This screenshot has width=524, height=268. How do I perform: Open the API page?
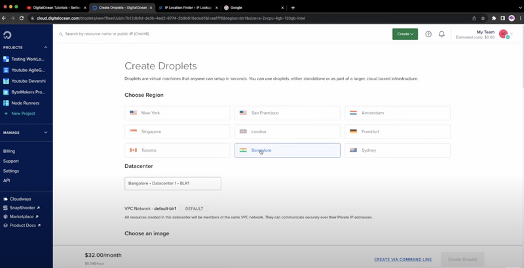pyautogui.click(x=7, y=180)
